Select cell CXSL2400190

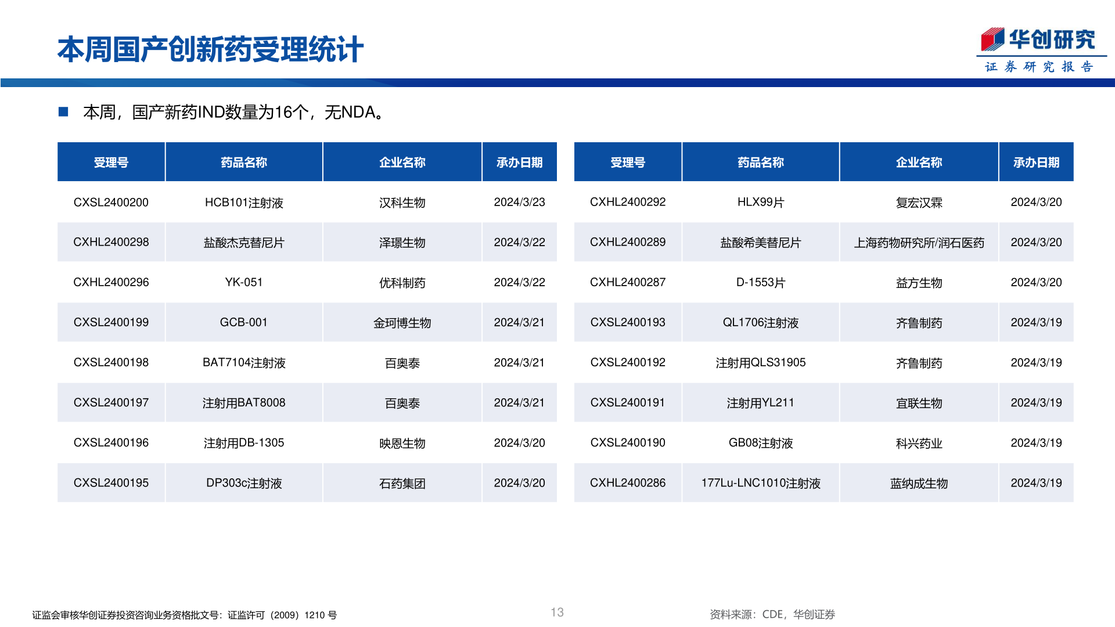click(628, 442)
